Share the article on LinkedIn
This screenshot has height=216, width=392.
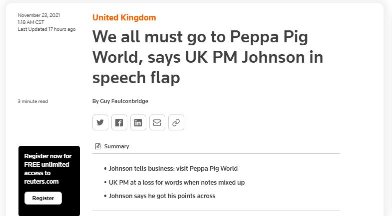138,122
